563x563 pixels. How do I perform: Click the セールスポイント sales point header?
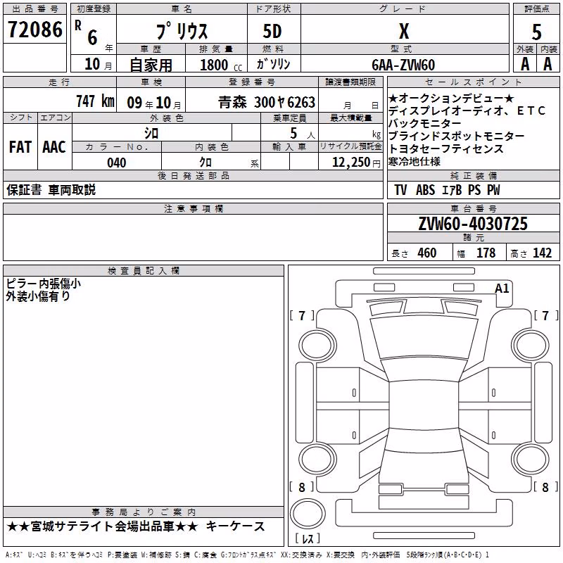pyautogui.click(x=473, y=82)
